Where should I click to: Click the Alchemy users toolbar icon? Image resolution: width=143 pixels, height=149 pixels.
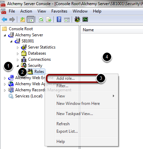pos(77,19)
